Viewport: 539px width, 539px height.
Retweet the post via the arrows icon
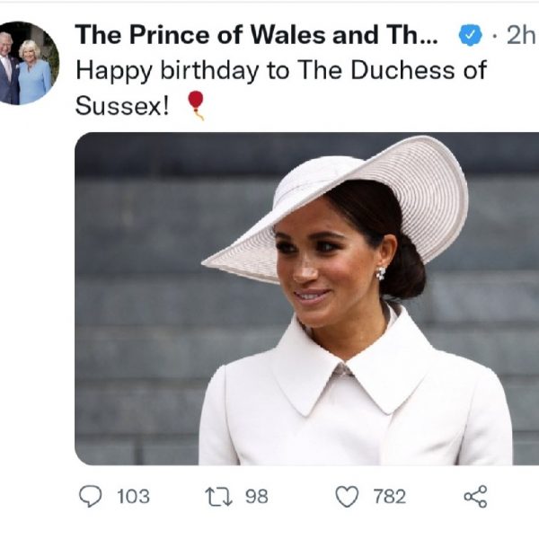218,497
